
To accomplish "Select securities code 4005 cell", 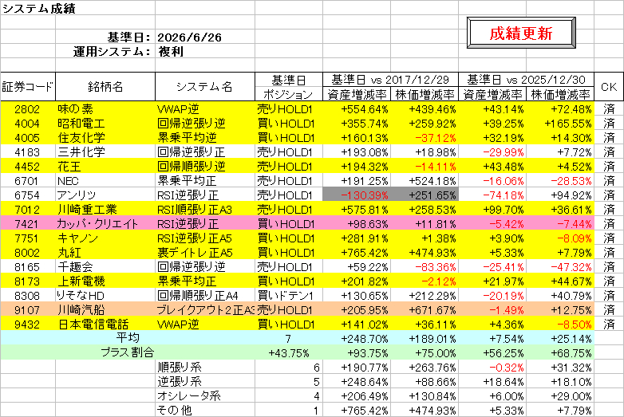I will (x=28, y=138).
